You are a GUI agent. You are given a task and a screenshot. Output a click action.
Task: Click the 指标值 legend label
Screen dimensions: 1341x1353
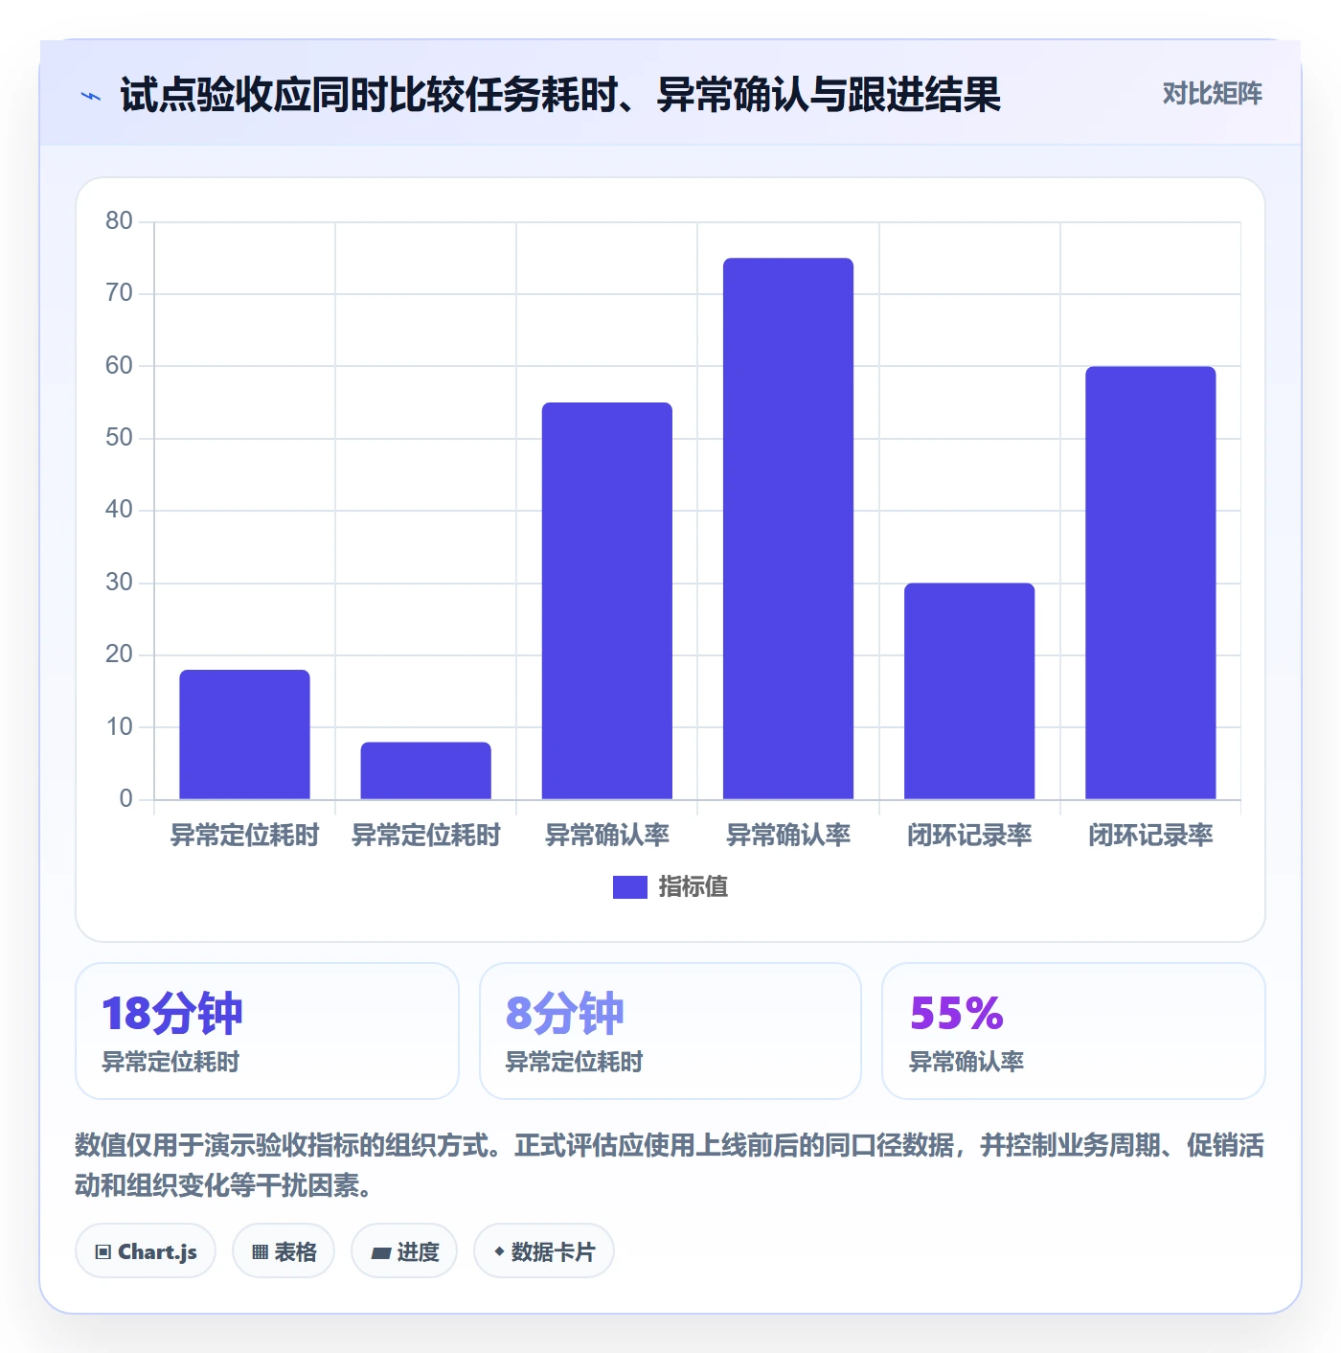click(x=693, y=887)
